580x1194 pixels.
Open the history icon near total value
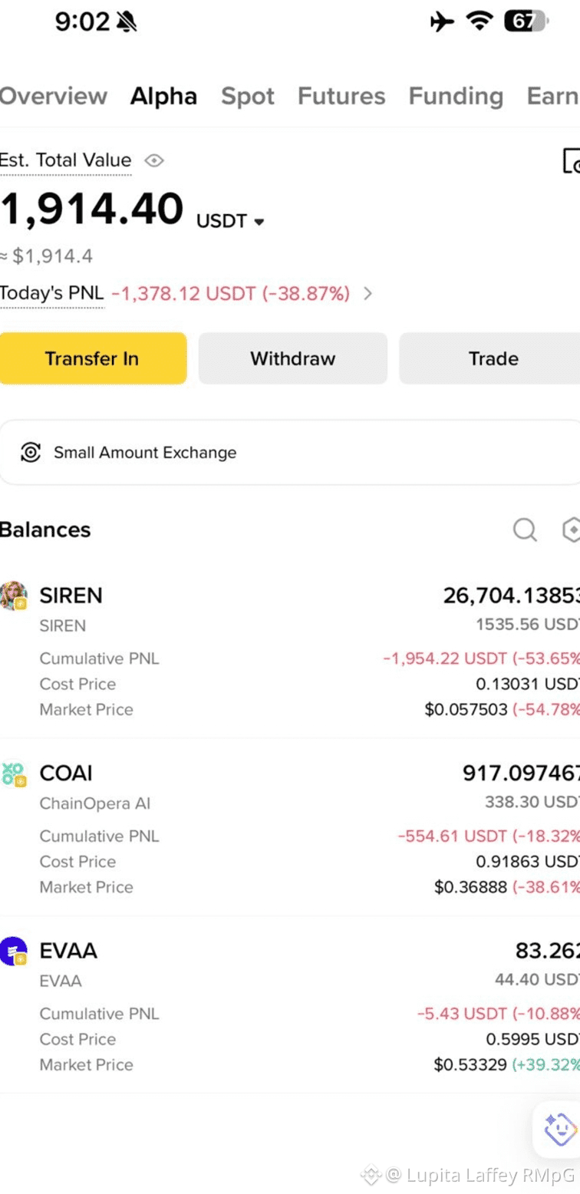tap(572, 160)
